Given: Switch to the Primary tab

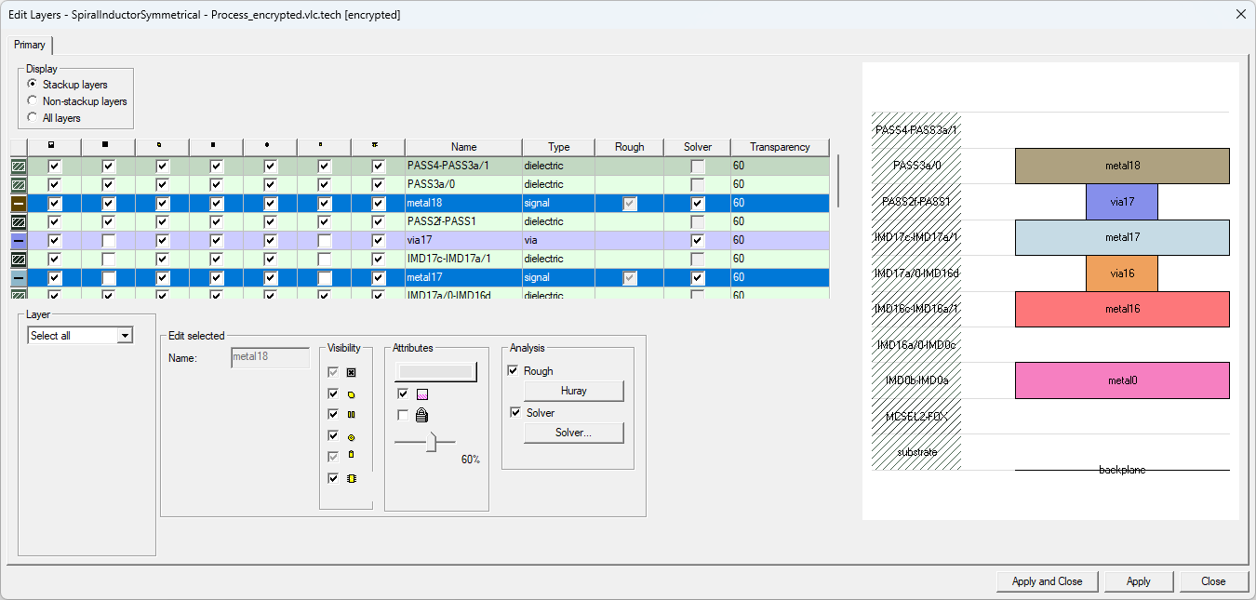Looking at the screenshot, I should click(x=31, y=45).
